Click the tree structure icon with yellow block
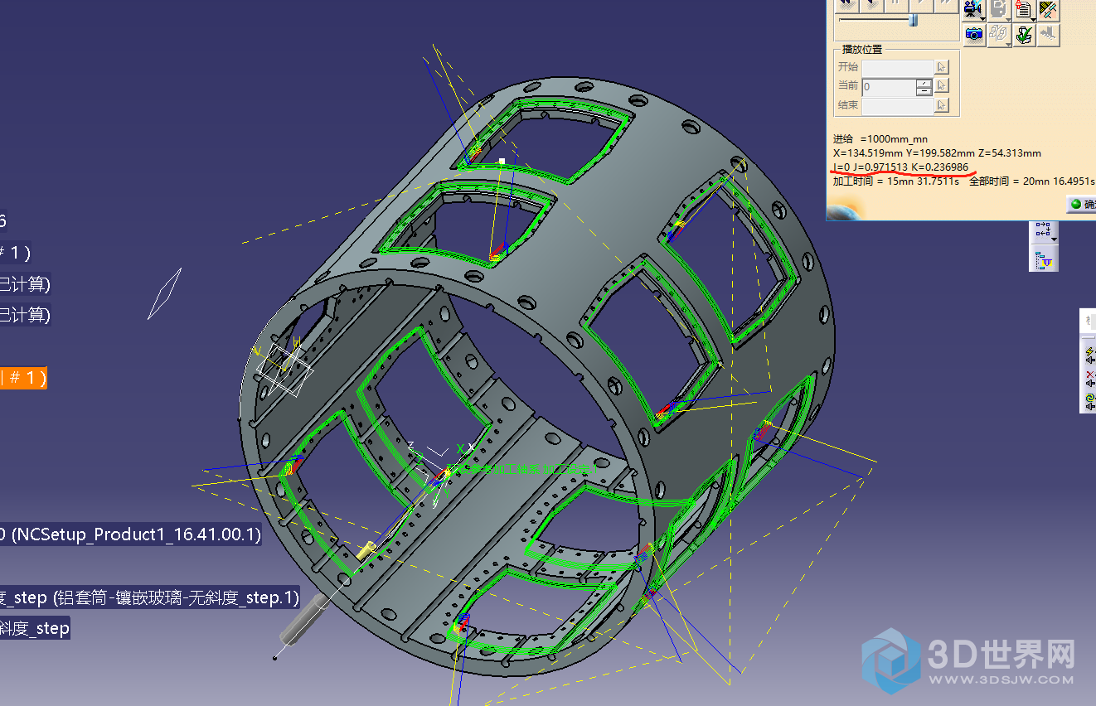This screenshot has height=706, width=1096. [x=1045, y=260]
